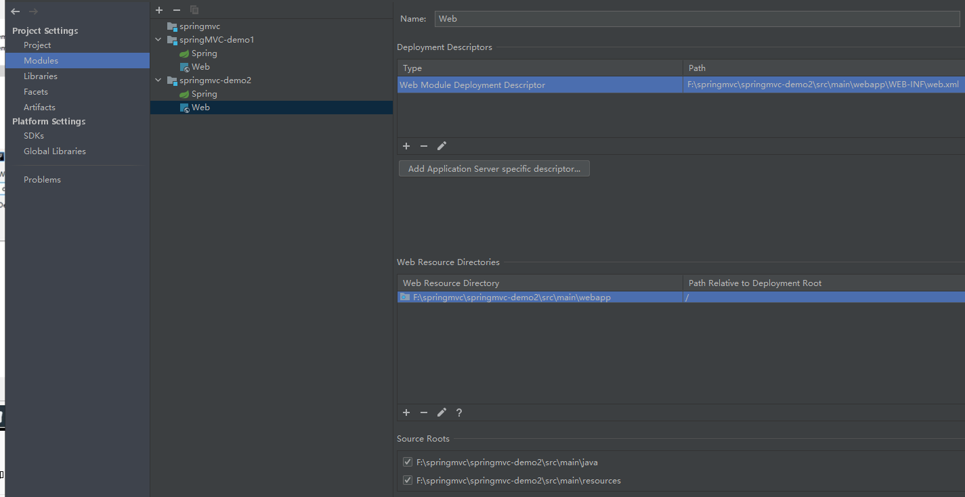Screen dimensions: 965x497
Task: Open Facets settings page
Action: pos(36,92)
